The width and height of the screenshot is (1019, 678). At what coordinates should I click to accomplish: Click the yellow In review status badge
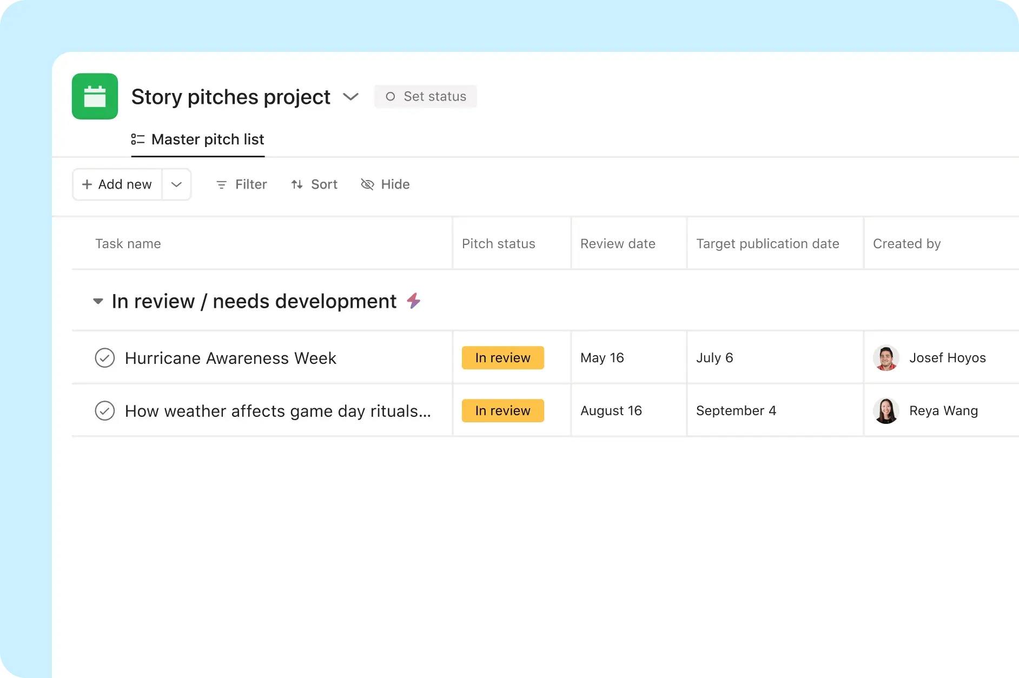coord(502,357)
